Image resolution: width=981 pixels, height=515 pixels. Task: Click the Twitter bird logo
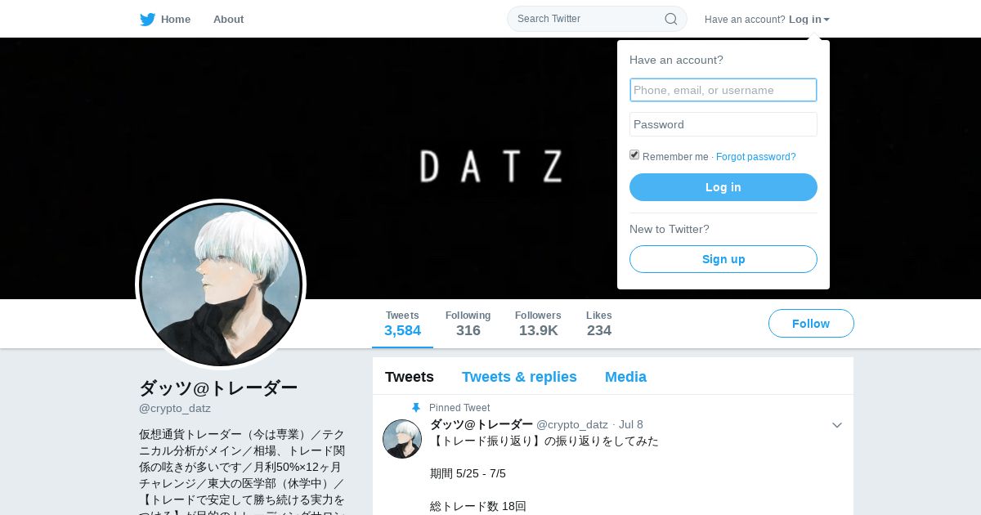pos(147,20)
